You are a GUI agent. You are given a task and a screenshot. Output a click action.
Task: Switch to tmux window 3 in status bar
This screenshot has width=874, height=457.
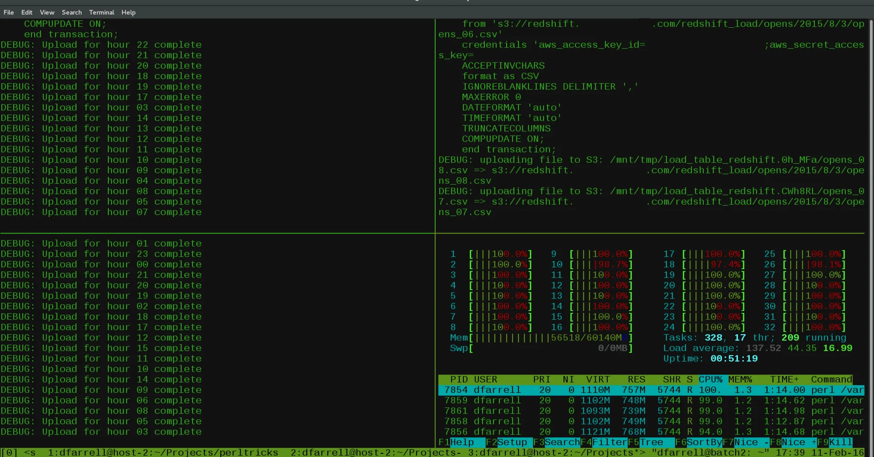click(553, 453)
